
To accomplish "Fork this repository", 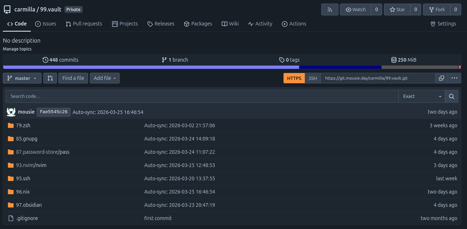I will pyautogui.click(x=437, y=10).
